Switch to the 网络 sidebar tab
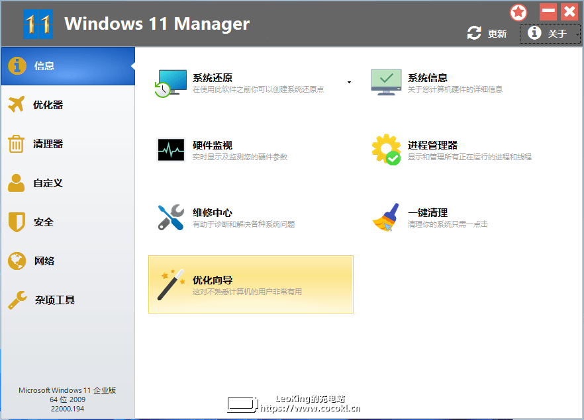This screenshot has height=420, width=584. pos(68,261)
